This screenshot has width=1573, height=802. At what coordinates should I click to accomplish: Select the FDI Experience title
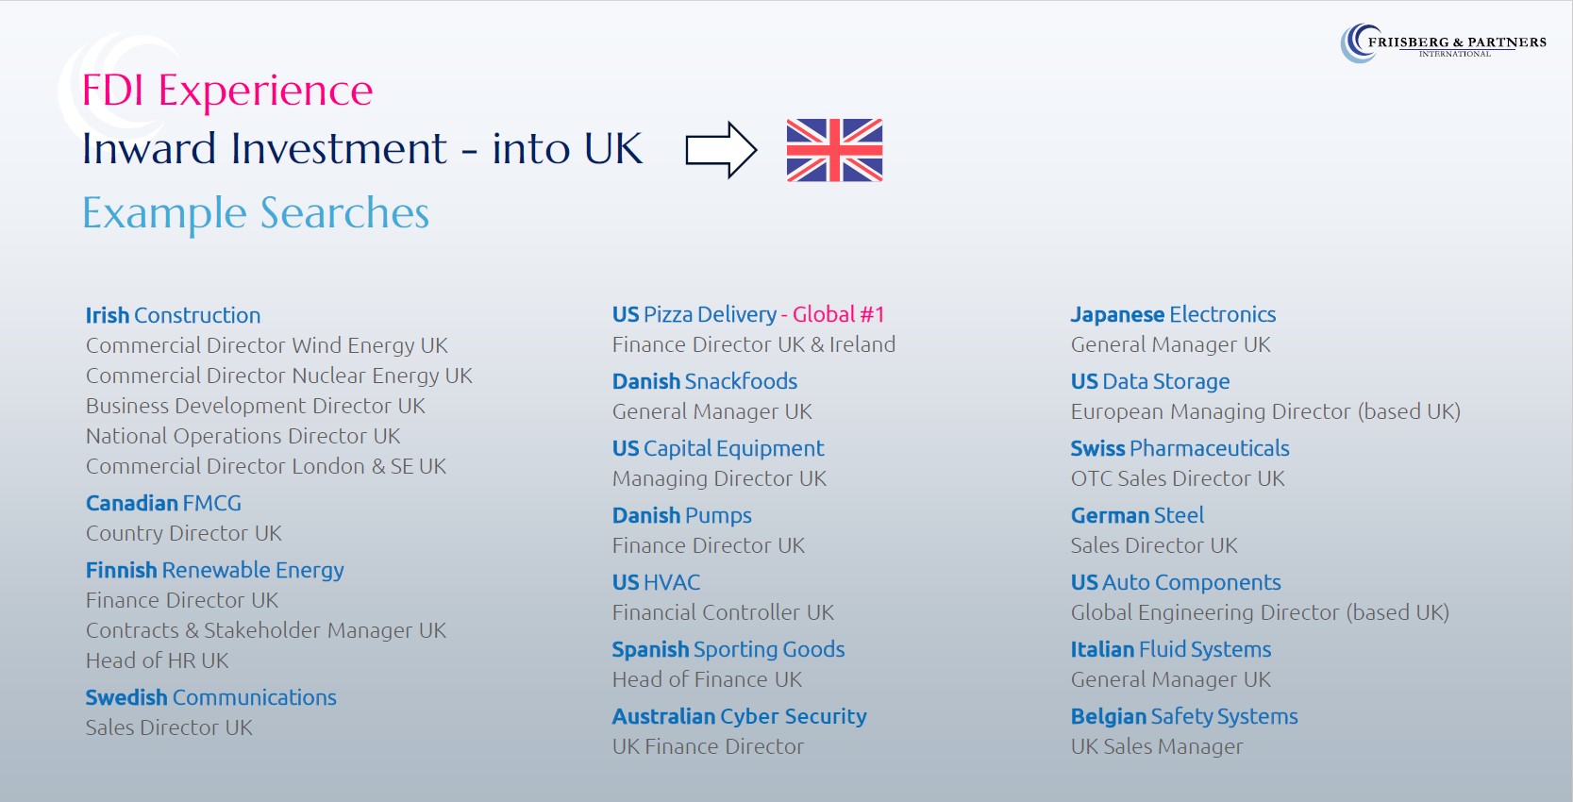tap(227, 91)
